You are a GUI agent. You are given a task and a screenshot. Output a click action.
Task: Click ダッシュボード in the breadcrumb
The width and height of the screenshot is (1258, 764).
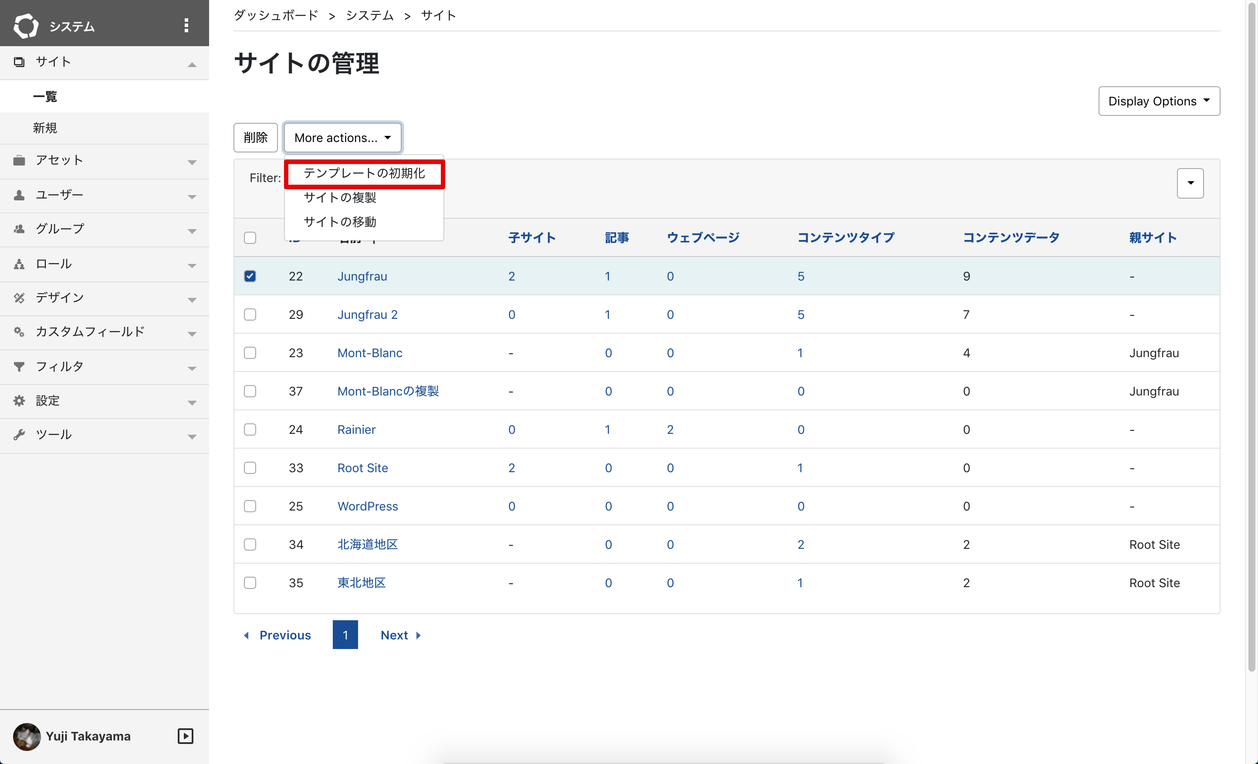point(276,15)
